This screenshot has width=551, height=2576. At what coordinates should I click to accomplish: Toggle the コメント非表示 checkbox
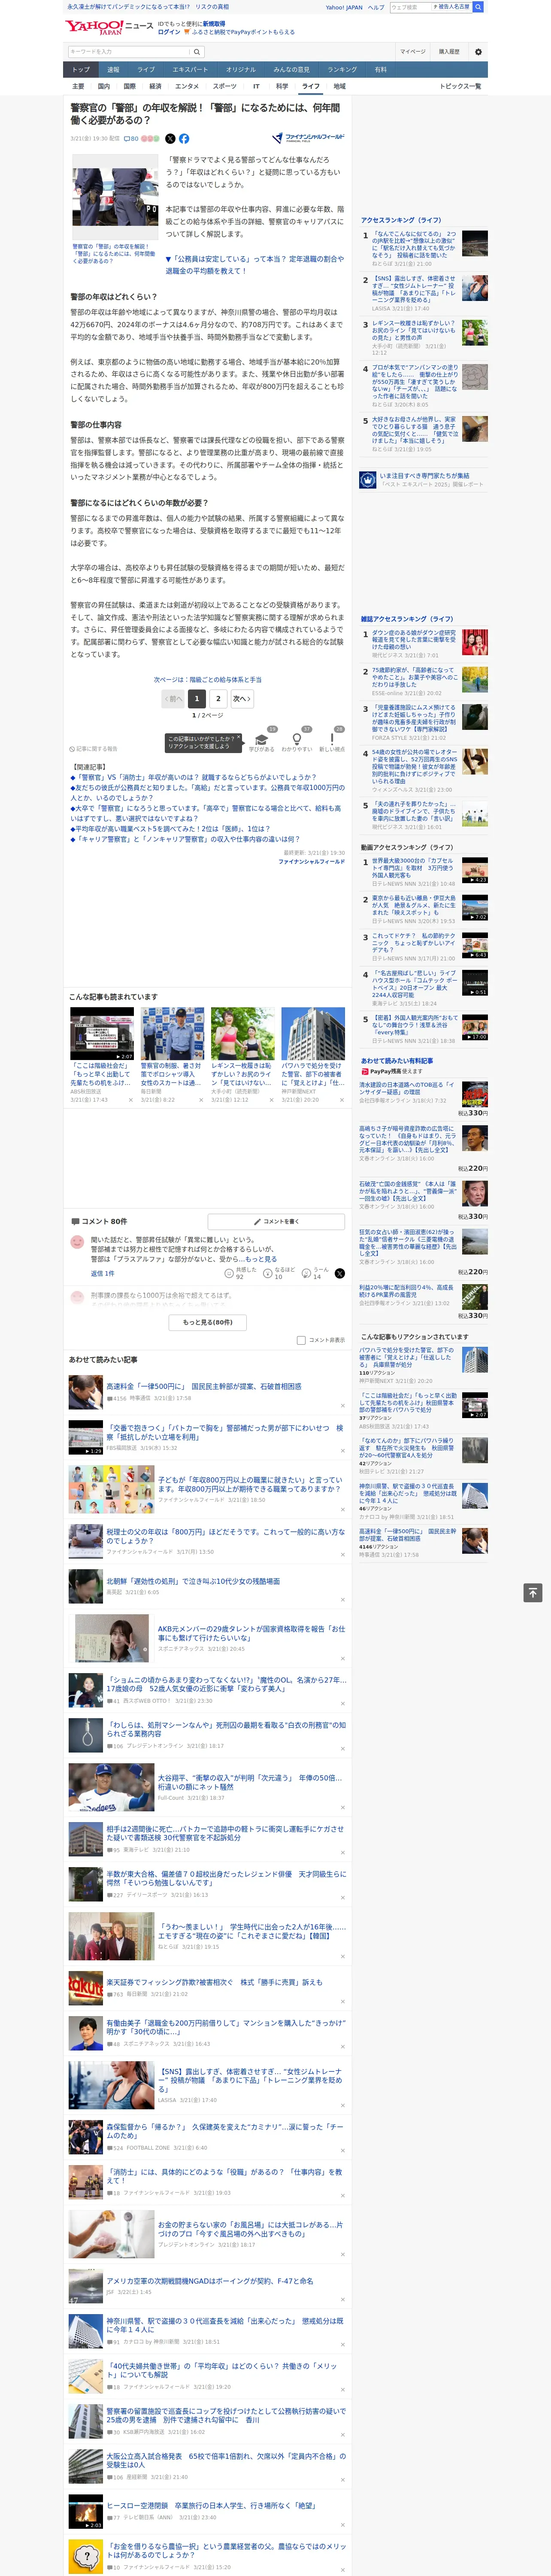(x=301, y=1340)
